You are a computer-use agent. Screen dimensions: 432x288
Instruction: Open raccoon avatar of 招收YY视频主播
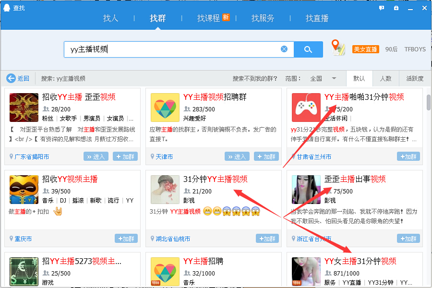(x=24, y=190)
